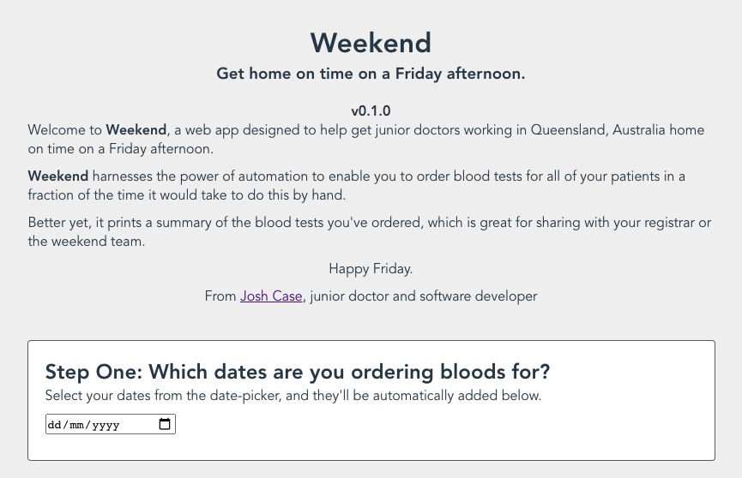The width and height of the screenshot is (742, 478).
Task: Select the yyyy year segment
Action: tap(106, 425)
